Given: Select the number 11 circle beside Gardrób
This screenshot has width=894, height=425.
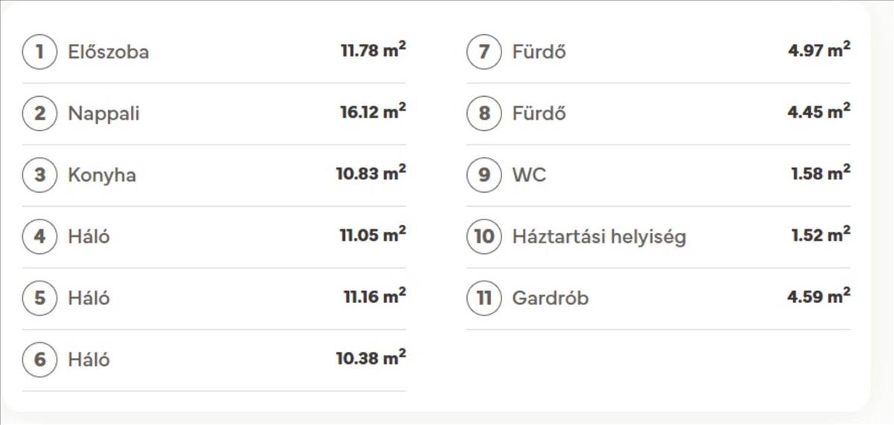Looking at the screenshot, I should (484, 298).
